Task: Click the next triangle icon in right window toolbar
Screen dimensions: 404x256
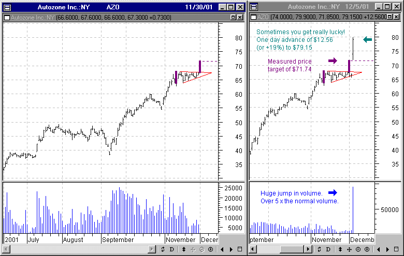Action: point(387,249)
